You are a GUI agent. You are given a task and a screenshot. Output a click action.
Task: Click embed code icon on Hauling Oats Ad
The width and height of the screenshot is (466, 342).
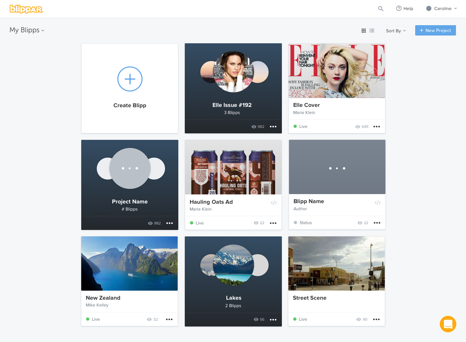tap(274, 203)
